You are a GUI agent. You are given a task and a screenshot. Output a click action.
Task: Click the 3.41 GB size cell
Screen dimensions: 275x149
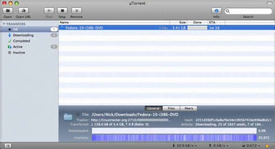[x=179, y=28]
